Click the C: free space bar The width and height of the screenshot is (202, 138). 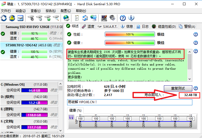tap(34, 90)
